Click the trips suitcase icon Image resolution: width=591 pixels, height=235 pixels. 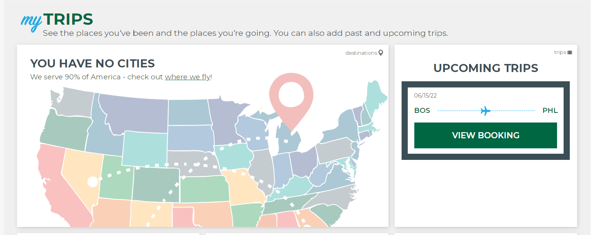pos(570,52)
